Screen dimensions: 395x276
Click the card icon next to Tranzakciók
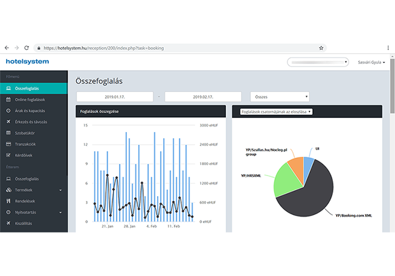click(x=8, y=143)
